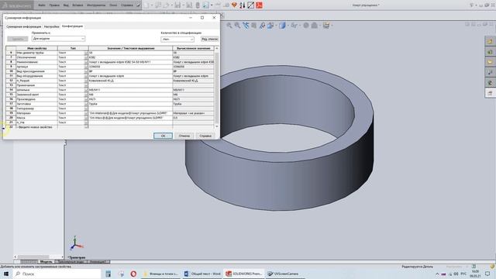Open SOLIDWORKS Premium taskbar button

tap(244, 274)
